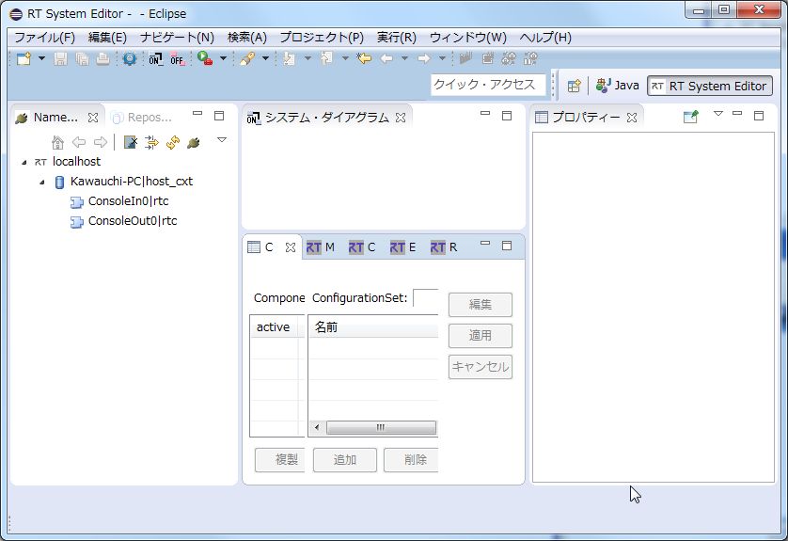
Task: Open the Name Service view menu triangle
Action: pyautogui.click(x=222, y=140)
